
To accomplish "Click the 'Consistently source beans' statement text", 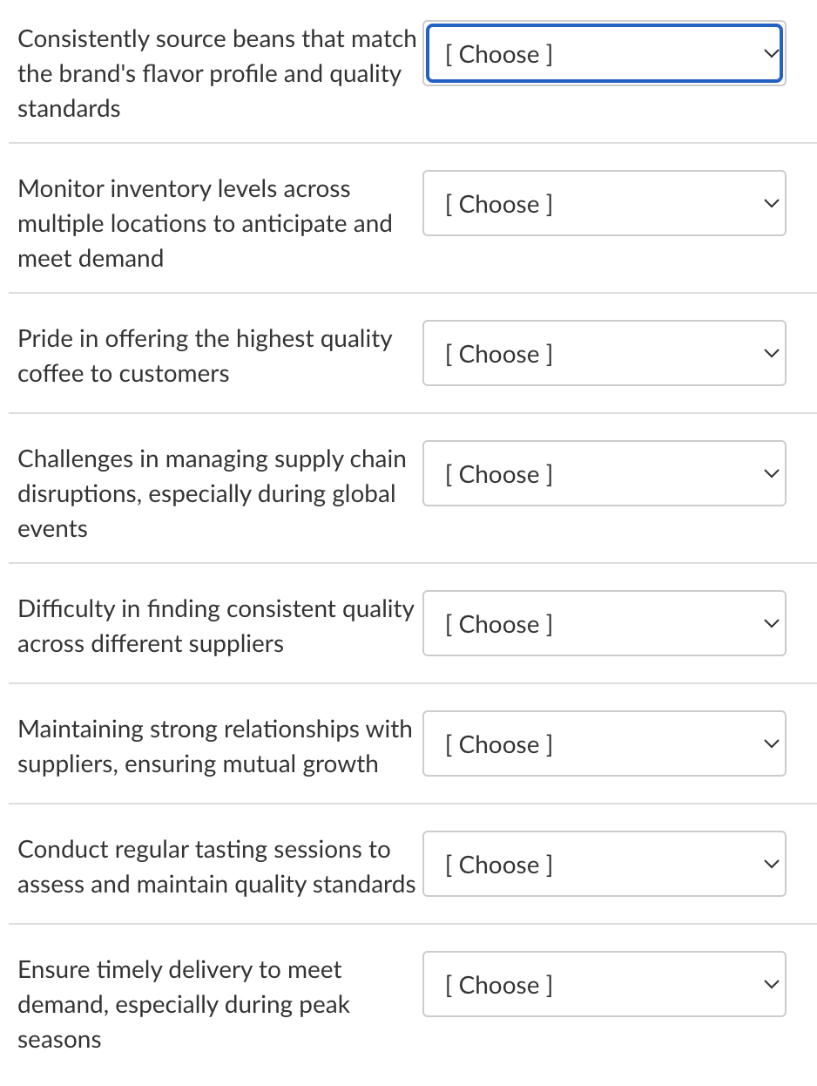I will [x=216, y=74].
